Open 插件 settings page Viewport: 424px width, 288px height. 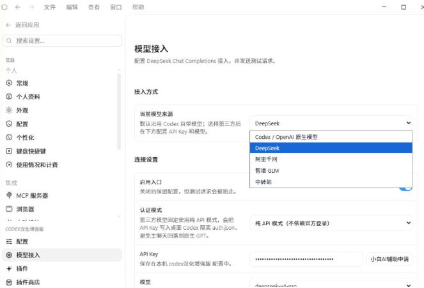pyautogui.click(x=62, y=269)
